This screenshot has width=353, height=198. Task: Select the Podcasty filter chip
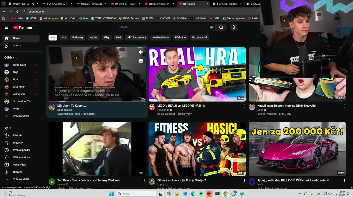(x=78, y=37)
